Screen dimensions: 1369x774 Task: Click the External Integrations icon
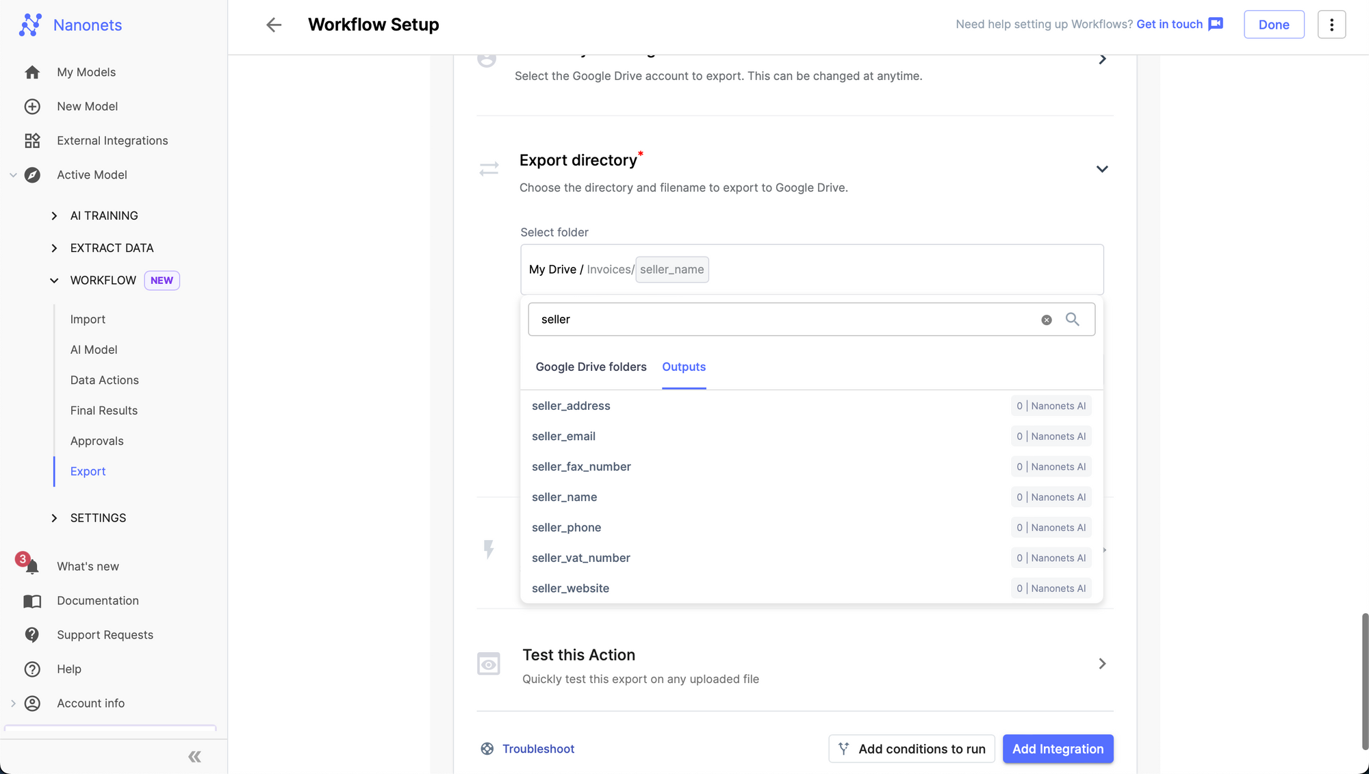(x=32, y=141)
